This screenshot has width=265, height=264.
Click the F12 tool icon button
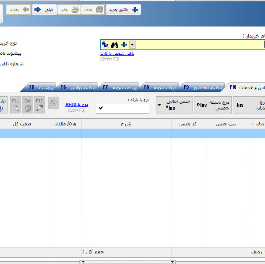[39, 105]
